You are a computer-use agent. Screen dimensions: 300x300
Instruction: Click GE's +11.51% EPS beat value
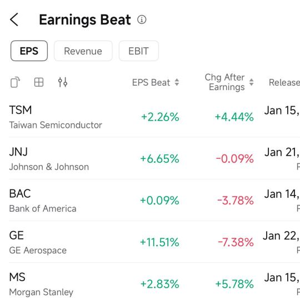(x=159, y=242)
